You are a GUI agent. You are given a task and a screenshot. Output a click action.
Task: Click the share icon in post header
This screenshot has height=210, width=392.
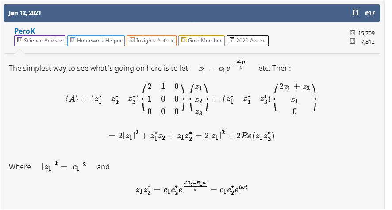point(355,13)
